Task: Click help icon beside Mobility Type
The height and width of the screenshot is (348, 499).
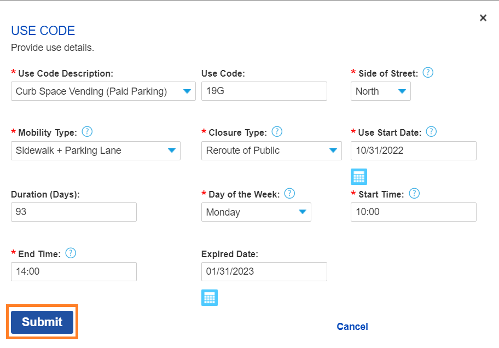Action: coord(87,132)
